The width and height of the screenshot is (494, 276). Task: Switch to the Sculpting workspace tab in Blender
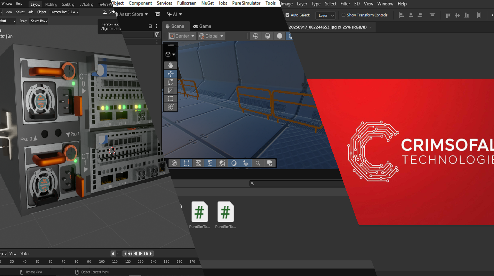point(68,4)
